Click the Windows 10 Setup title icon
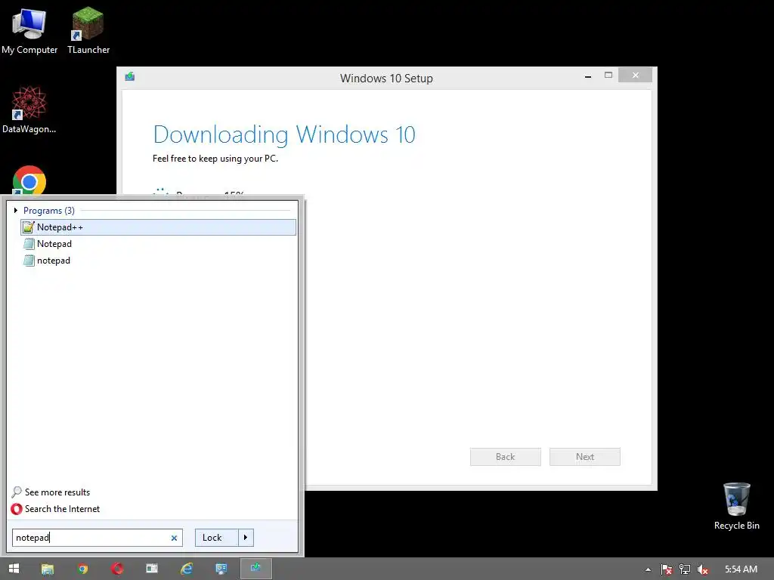Image resolution: width=774 pixels, height=580 pixels. [x=130, y=76]
